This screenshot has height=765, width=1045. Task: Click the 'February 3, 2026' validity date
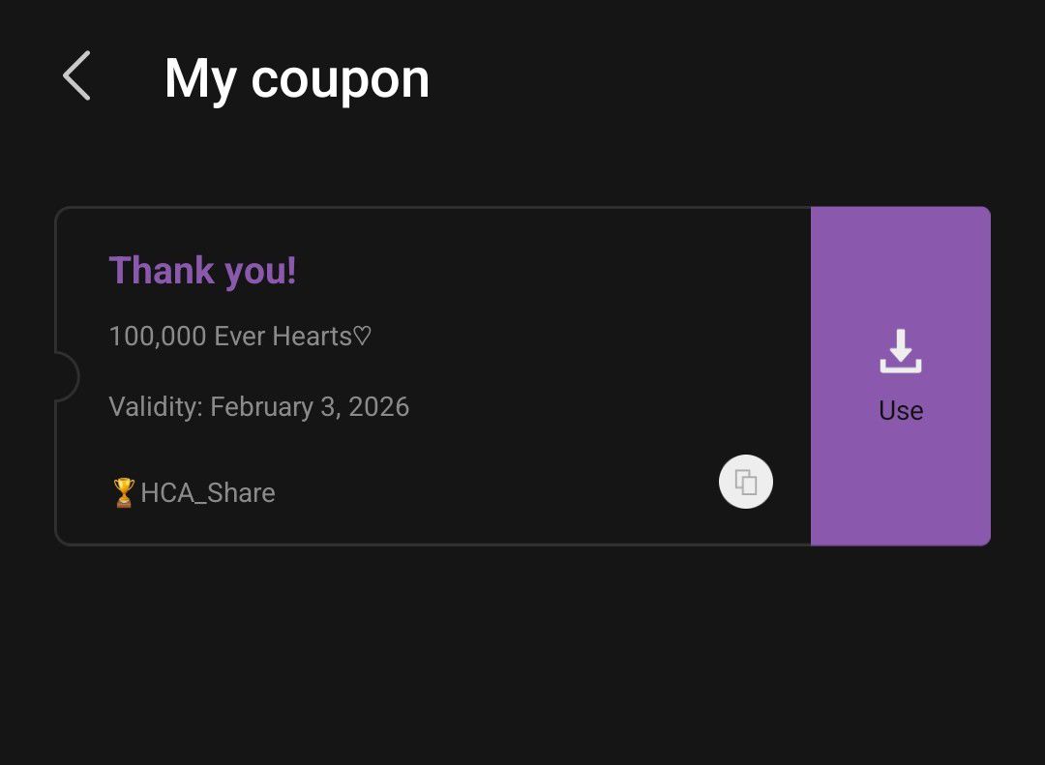(x=310, y=407)
